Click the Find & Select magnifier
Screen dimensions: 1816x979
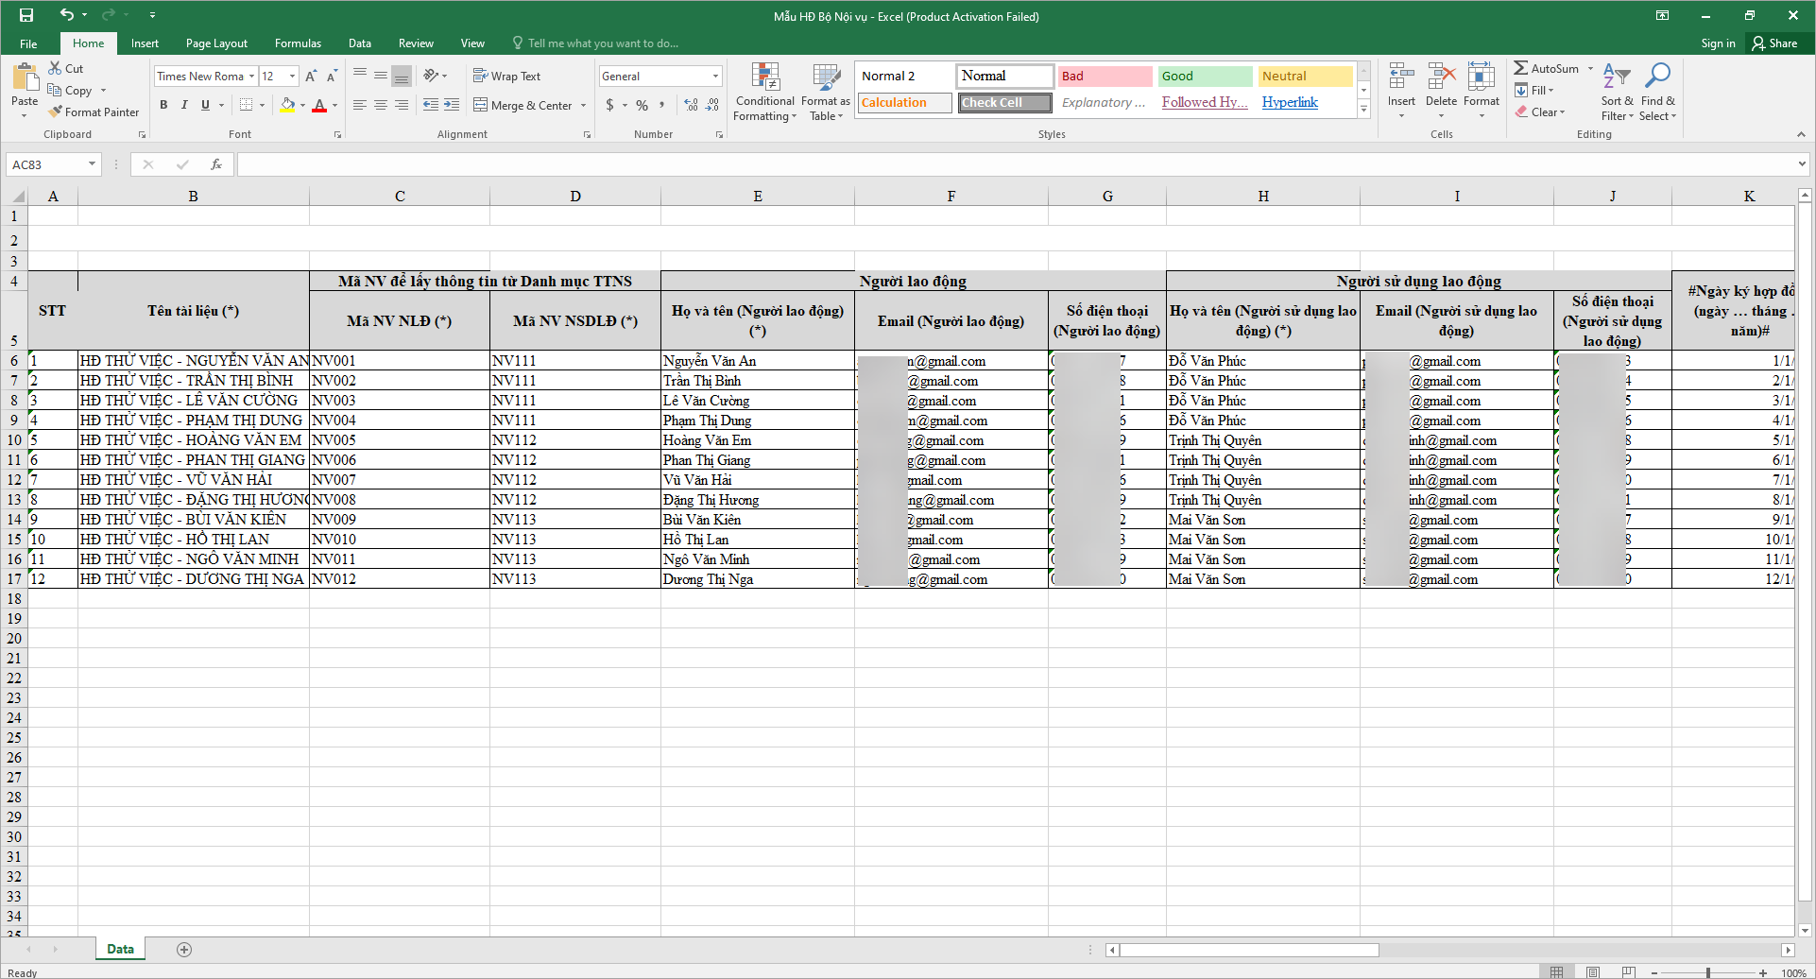tap(1657, 93)
